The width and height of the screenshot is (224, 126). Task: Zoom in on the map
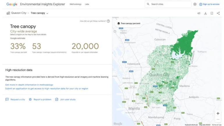(x=218, y=113)
